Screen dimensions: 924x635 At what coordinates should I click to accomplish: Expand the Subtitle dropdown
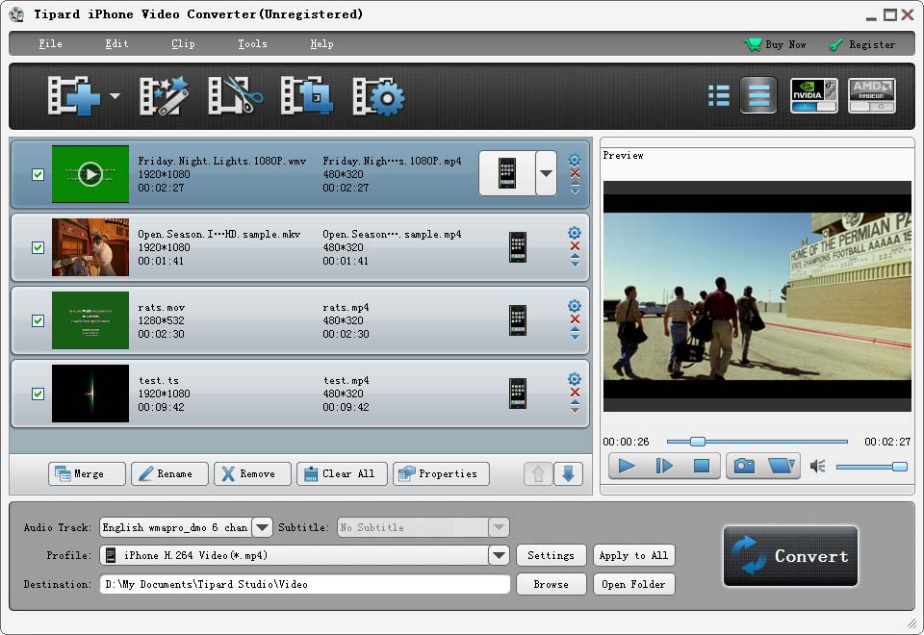(499, 527)
